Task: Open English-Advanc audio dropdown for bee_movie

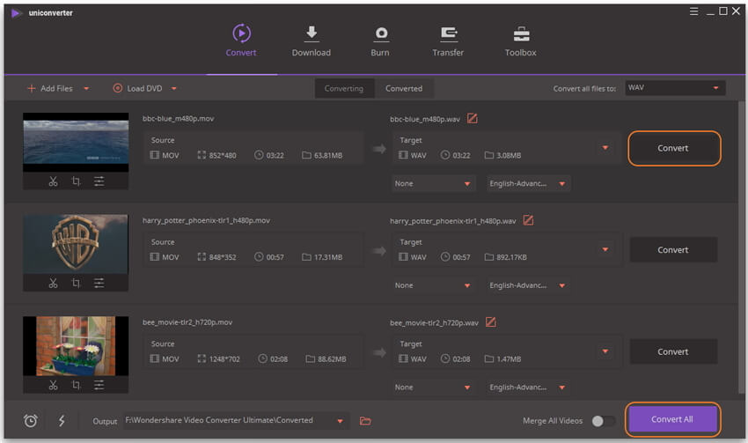Action: point(528,388)
